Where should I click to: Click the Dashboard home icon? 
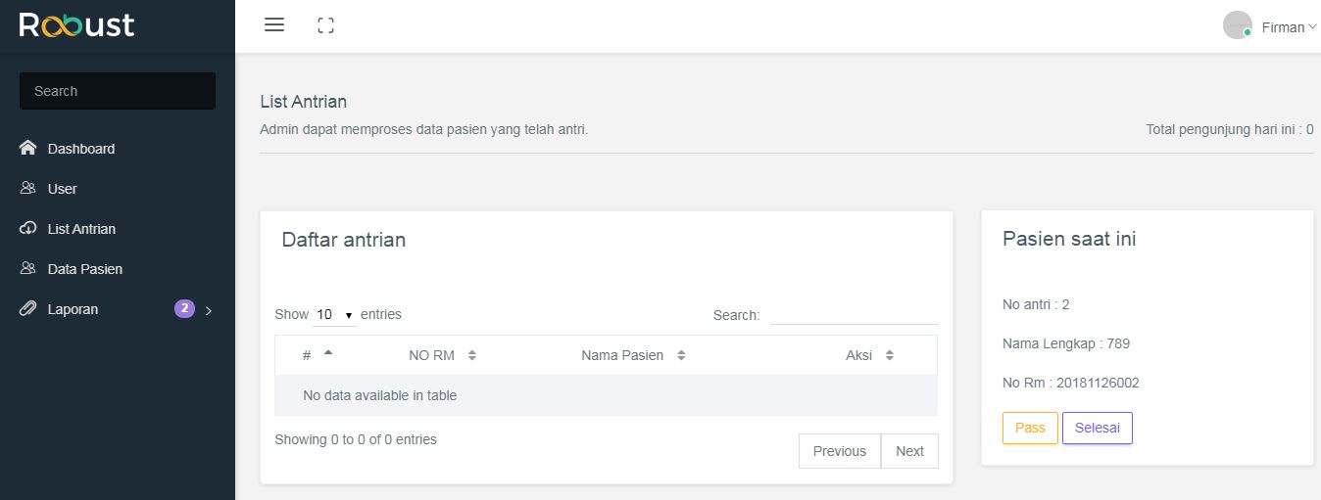[x=27, y=149]
